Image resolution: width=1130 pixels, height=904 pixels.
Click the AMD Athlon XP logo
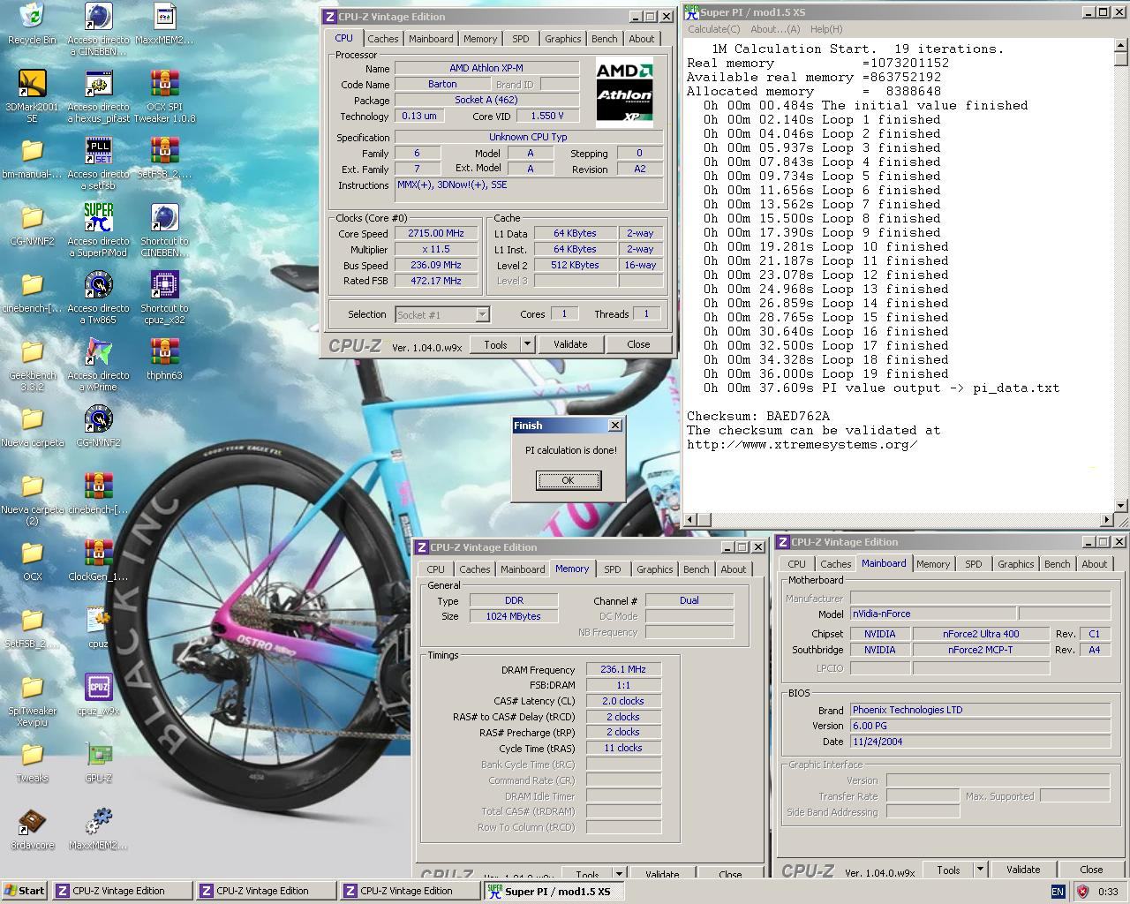point(624,93)
